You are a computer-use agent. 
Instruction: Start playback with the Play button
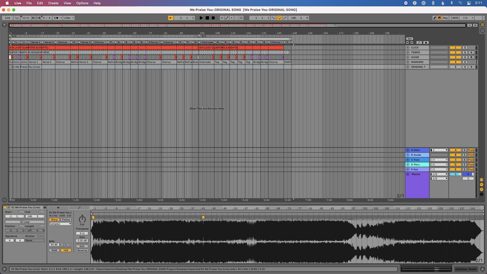pos(201,18)
